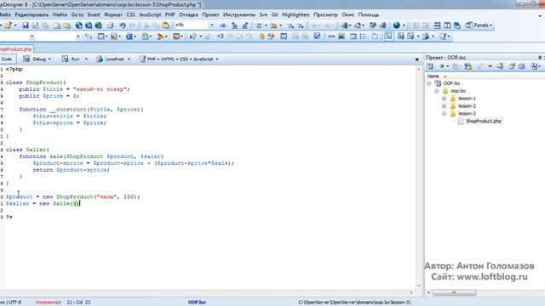The height and width of the screenshot is (306, 545).
Task: Open the Отладка menu
Action: tap(188, 15)
